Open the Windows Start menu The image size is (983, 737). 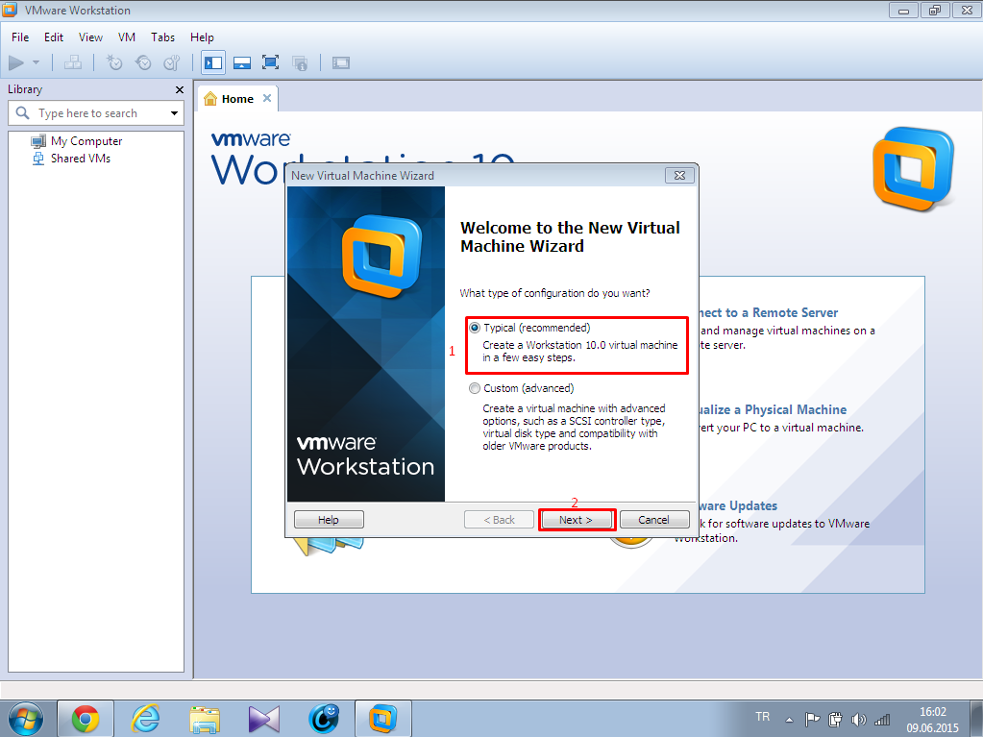pos(26,718)
